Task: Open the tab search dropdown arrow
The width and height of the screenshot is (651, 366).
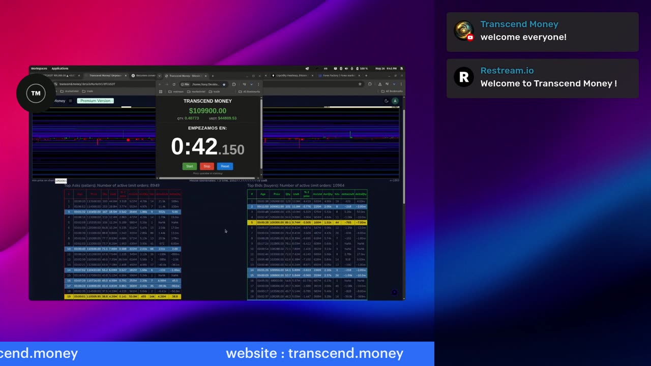Action: [159, 76]
